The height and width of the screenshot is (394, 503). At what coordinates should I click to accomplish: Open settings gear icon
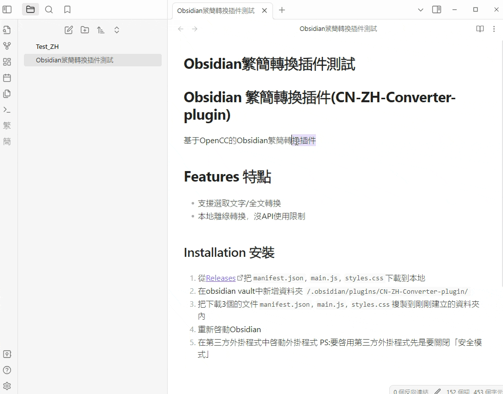(x=7, y=386)
